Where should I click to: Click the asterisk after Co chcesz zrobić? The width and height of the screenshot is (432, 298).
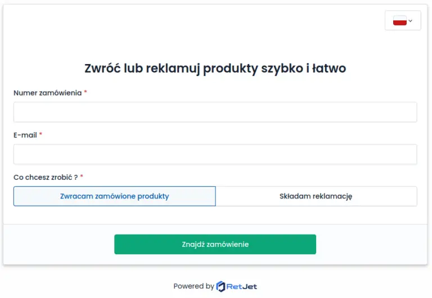click(x=82, y=177)
